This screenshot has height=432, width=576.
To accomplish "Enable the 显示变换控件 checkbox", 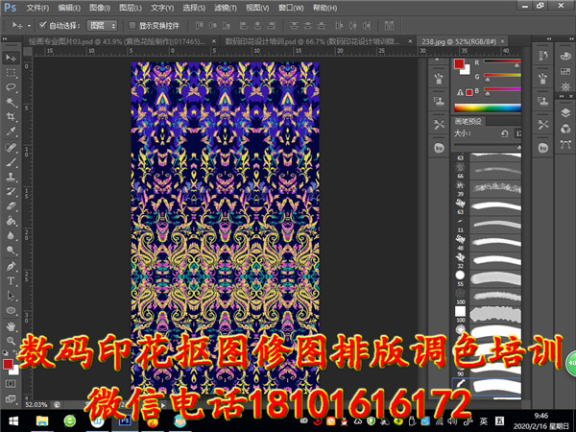I will coord(132,26).
